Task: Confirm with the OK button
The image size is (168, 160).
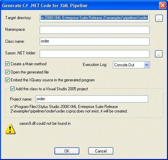Action: click(67, 151)
